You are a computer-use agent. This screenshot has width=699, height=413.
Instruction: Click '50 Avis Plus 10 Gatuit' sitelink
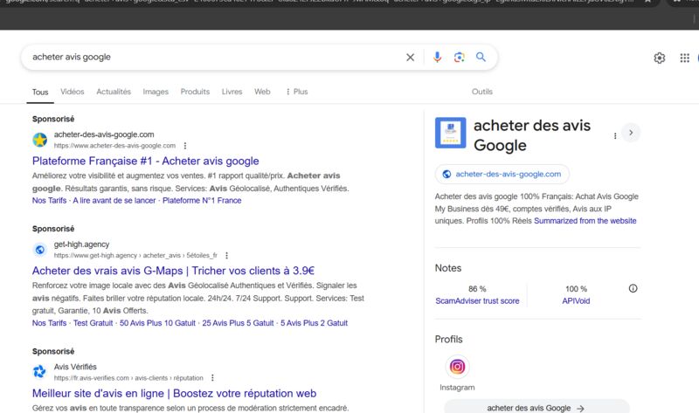pyautogui.click(x=157, y=323)
